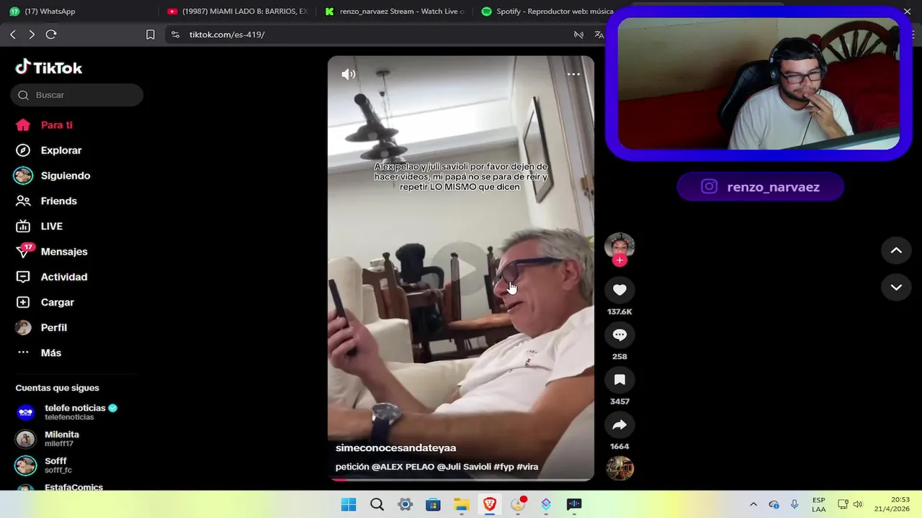This screenshot has width=922, height=518.
Task: Open File Explorer from the taskbar
Action: click(461, 504)
